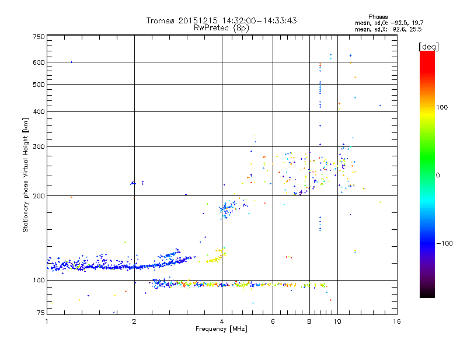
Task: Click the plot title 'Tromsø 20151215 14:32:00-14:33:43'
Action: click(221, 20)
